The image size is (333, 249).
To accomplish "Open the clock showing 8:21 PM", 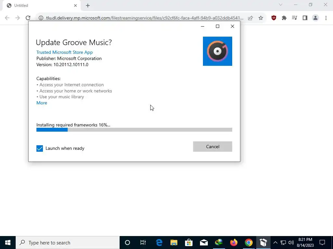I will point(305,243).
